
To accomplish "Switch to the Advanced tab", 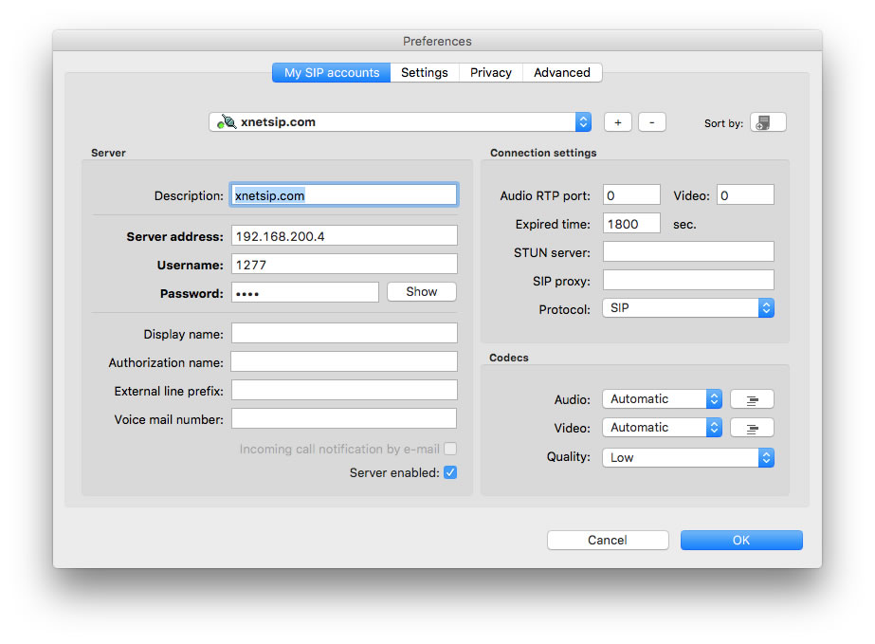I will (x=562, y=73).
